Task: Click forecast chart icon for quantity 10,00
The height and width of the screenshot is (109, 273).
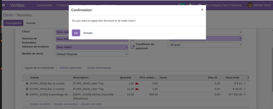Action: [x=137, y=89]
